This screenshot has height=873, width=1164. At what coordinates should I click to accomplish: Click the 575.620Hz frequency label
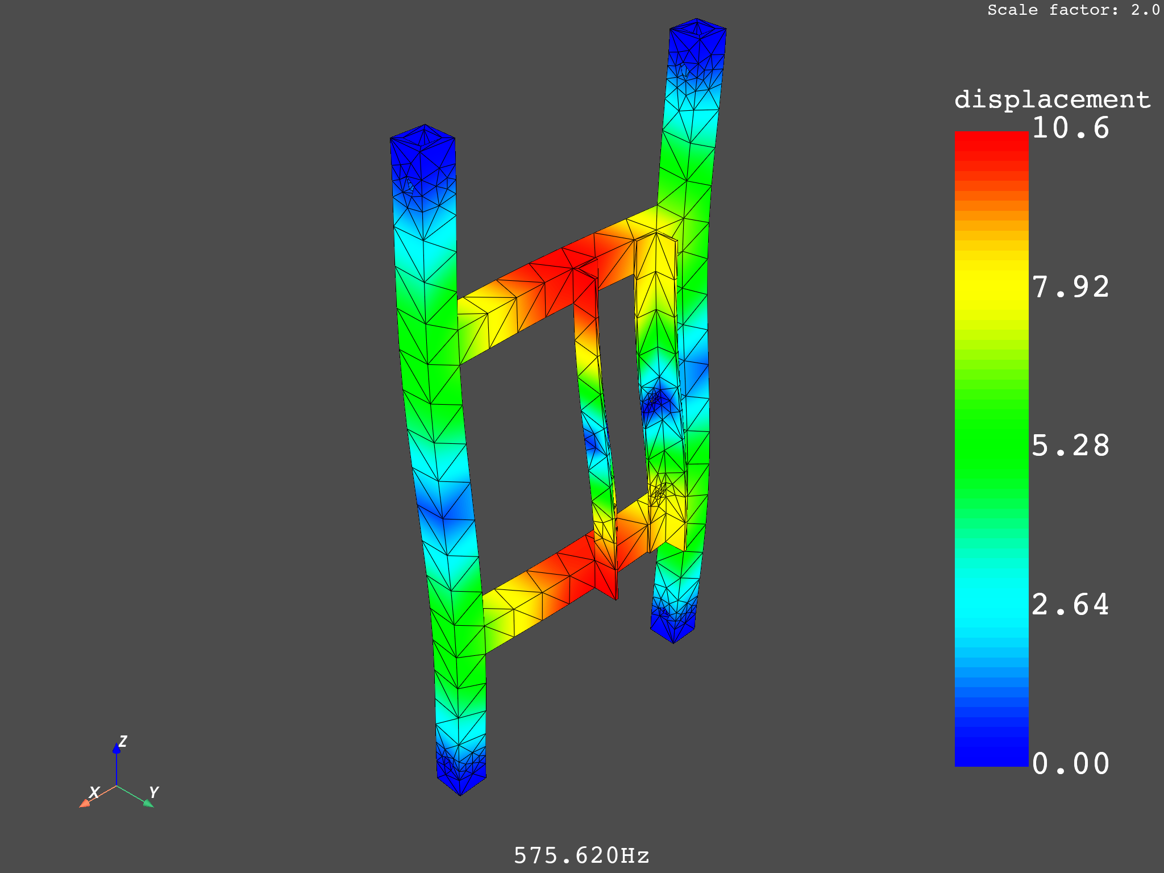(581, 855)
